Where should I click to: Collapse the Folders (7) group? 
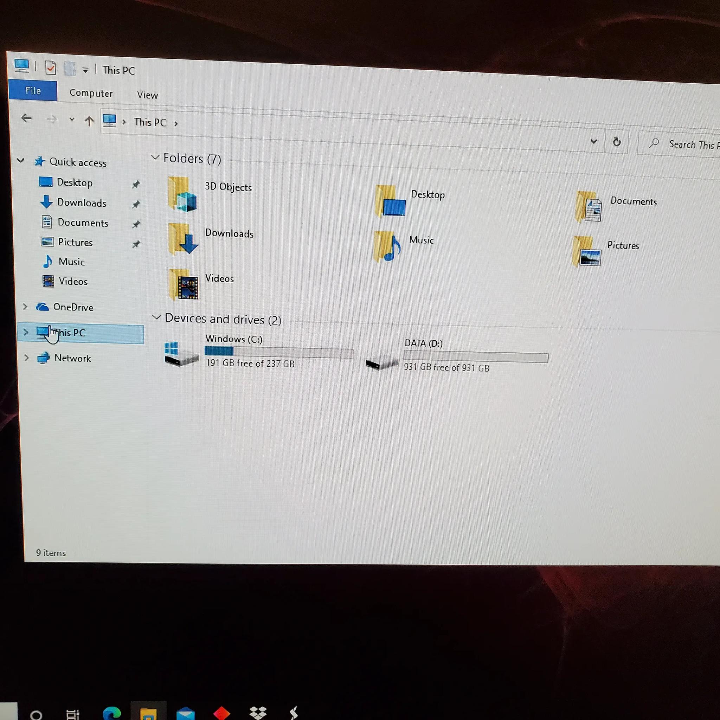coord(155,157)
